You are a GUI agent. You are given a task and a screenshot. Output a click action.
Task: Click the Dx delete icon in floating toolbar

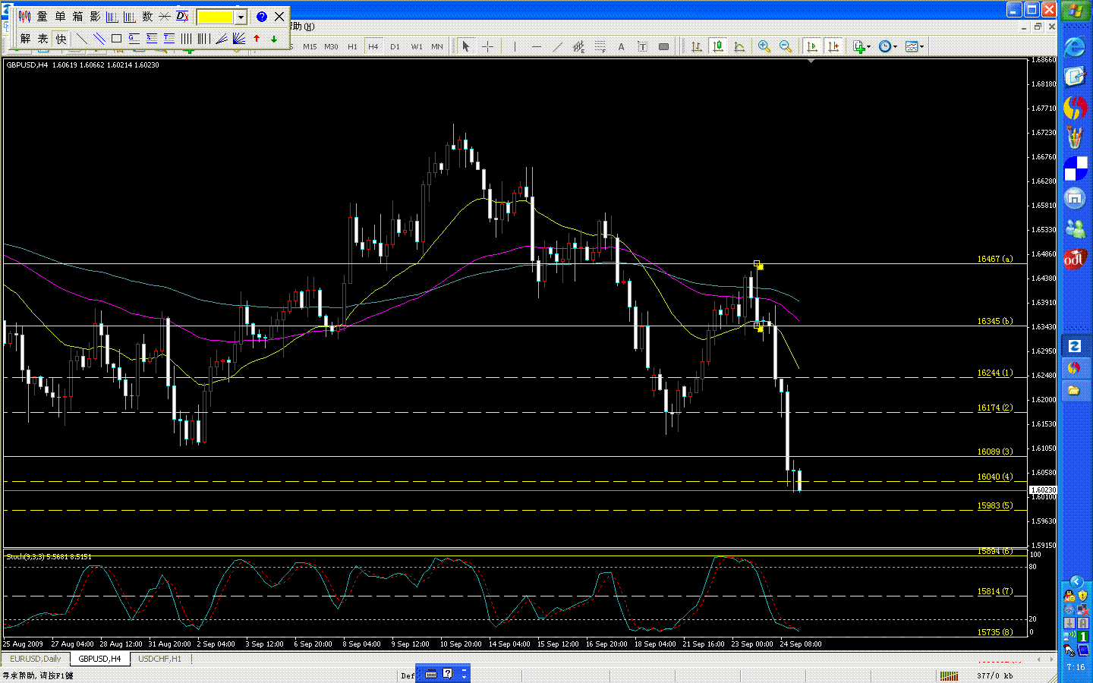(182, 16)
